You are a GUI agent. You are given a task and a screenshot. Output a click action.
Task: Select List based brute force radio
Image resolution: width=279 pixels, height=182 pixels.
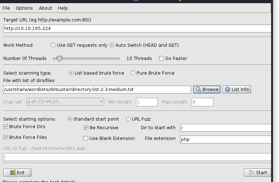pos(71,73)
